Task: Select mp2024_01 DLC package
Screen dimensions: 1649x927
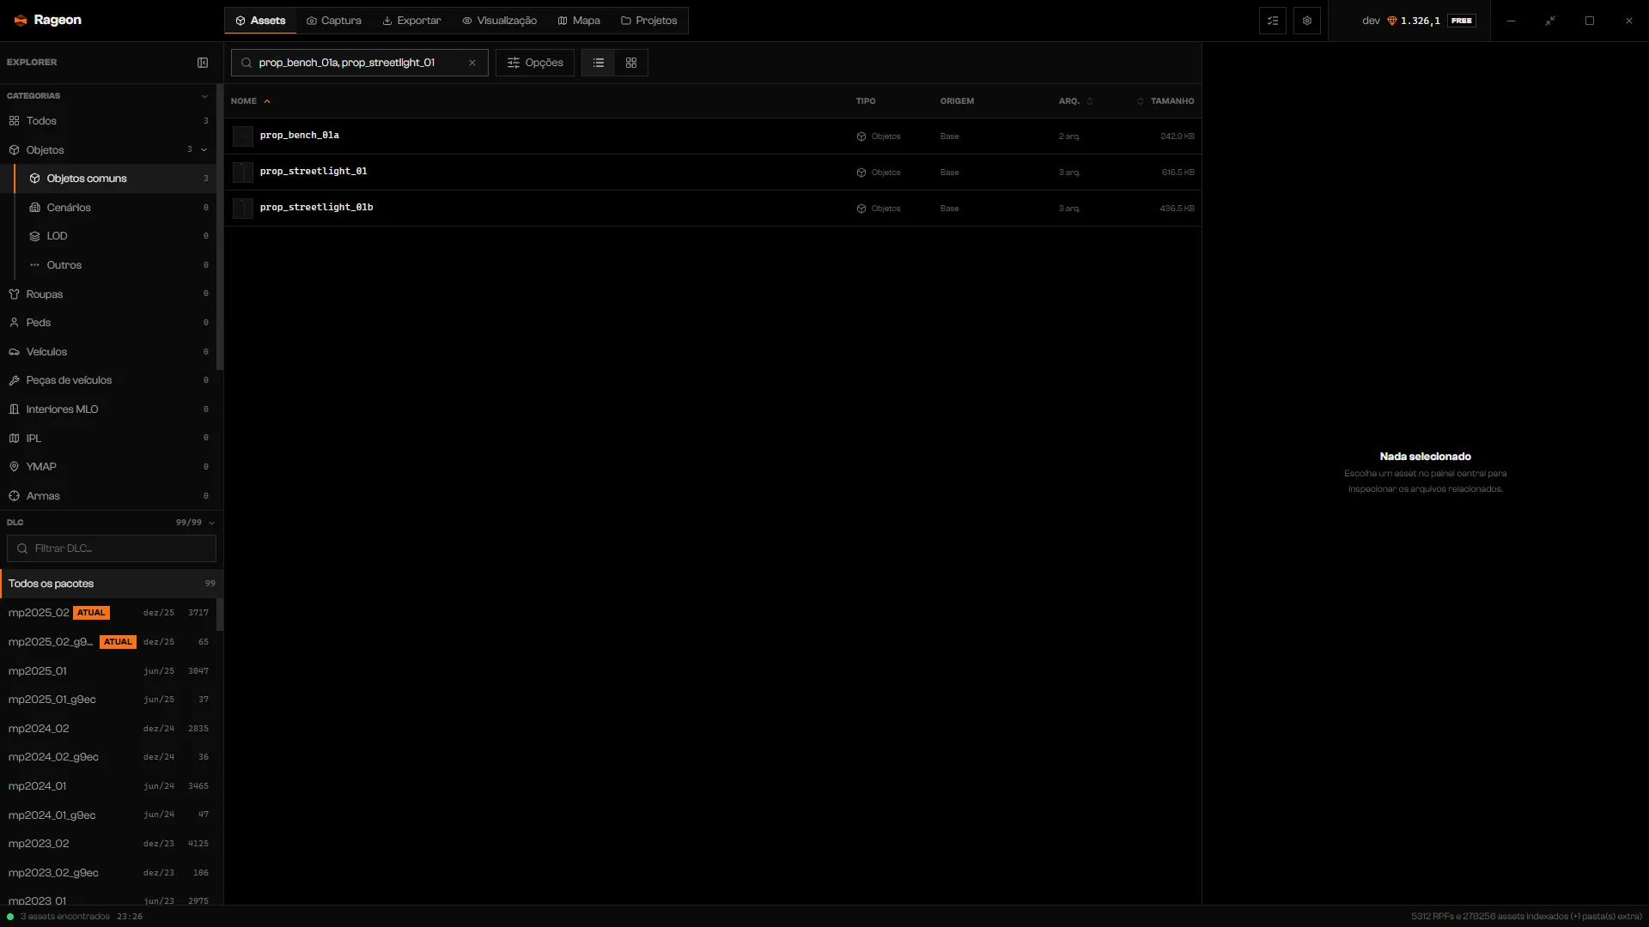Action: pyautogui.click(x=108, y=786)
